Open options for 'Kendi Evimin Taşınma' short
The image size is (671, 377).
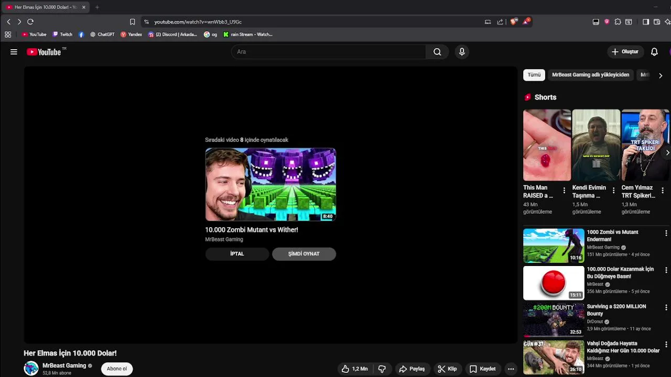pos(613,191)
